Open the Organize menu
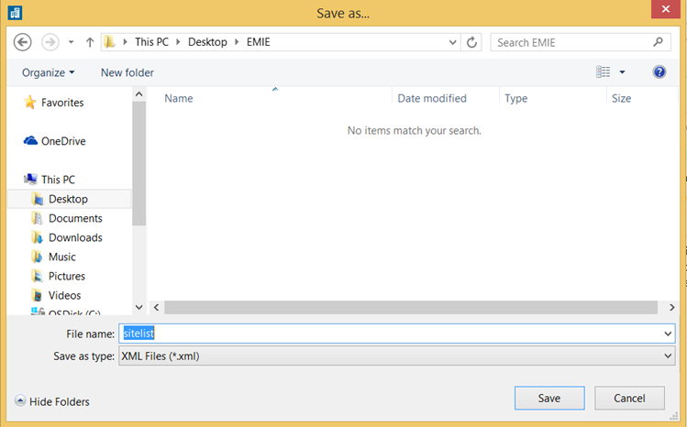The image size is (687, 427). point(49,72)
